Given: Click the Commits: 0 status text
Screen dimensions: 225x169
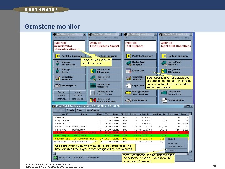Looking at the screenshot, I should click(92, 158).
